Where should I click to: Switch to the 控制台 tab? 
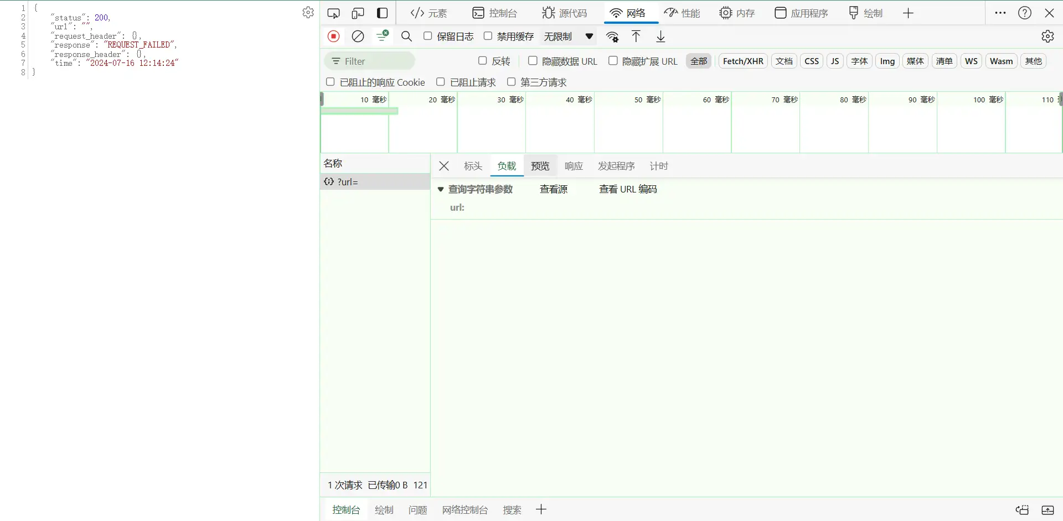pyautogui.click(x=494, y=13)
